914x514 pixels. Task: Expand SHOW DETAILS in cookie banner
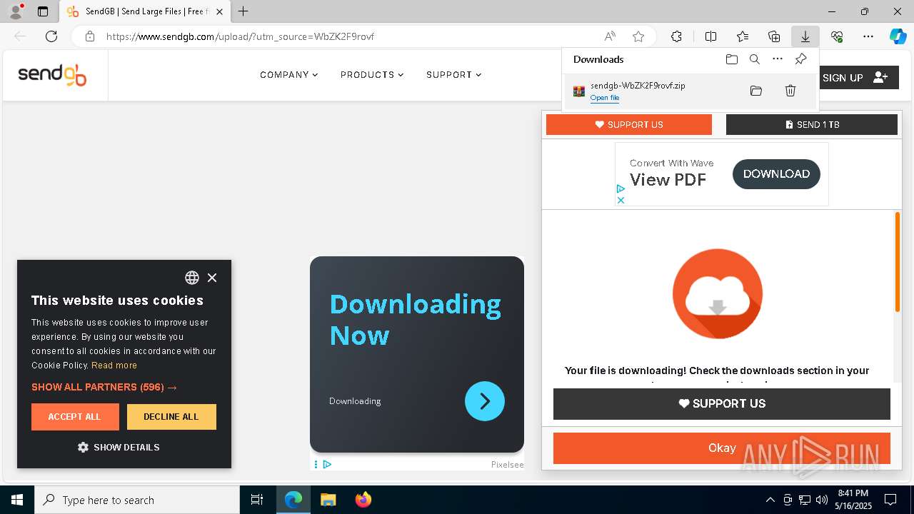point(119,448)
